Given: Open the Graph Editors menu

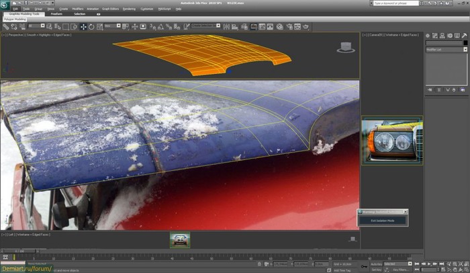Looking at the screenshot, I should click(x=110, y=9).
